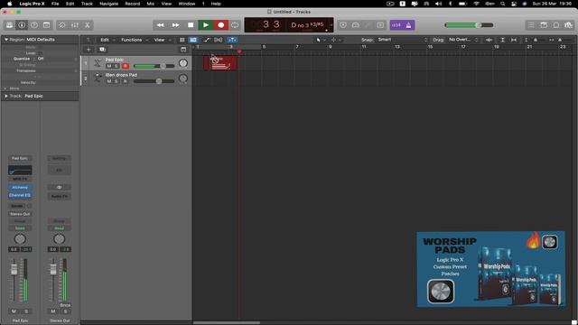Toggle Waveform Zoom button
This screenshot has height=325, width=578.
tap(489, 40)
